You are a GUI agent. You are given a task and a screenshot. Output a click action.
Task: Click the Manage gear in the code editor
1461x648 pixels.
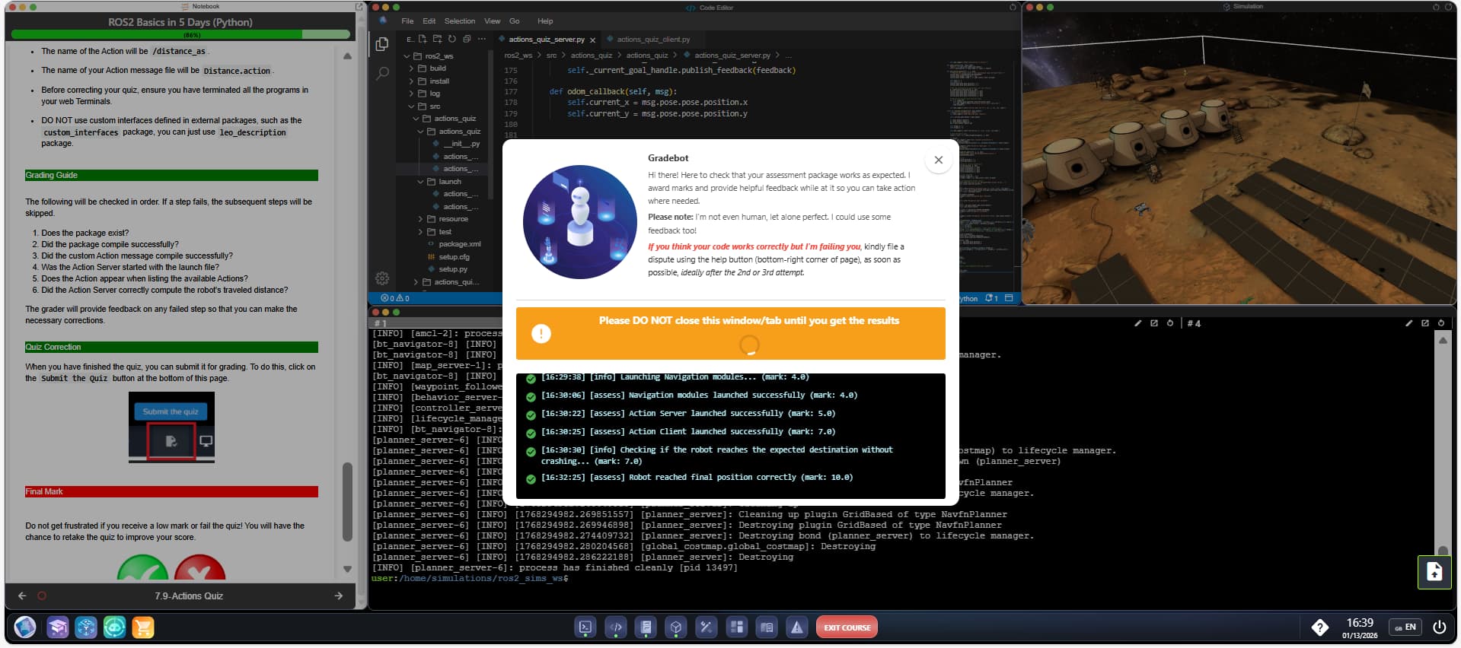tap(382, 278)
